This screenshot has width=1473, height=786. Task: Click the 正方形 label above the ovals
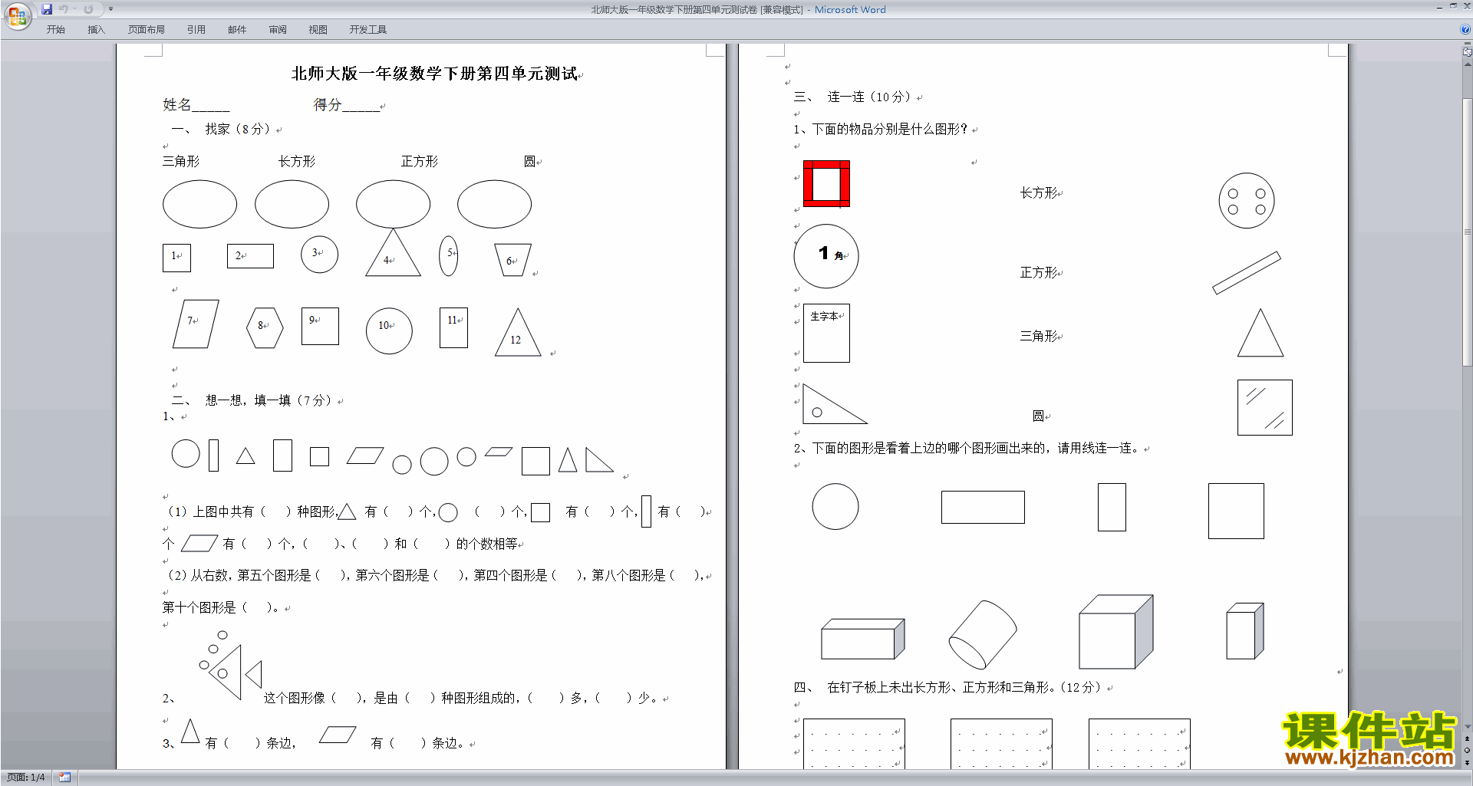pyautogui.click(x=420, y=161)
